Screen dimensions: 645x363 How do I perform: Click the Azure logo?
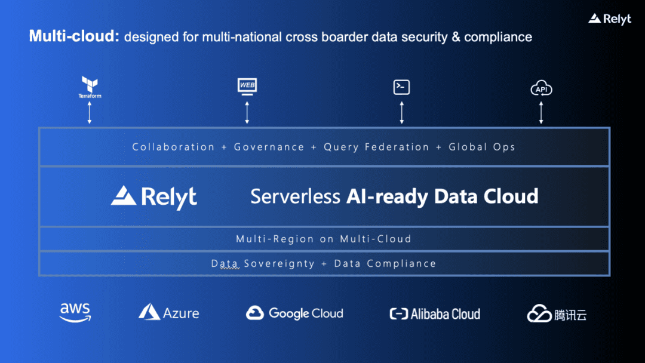[168, 312]
